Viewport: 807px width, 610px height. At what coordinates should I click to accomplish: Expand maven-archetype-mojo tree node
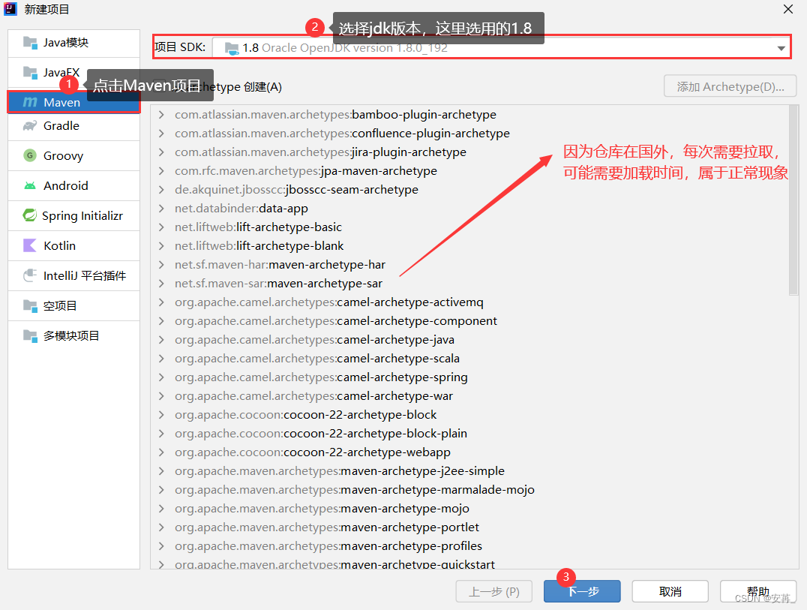pyautogui.click(x=161, y=509)
